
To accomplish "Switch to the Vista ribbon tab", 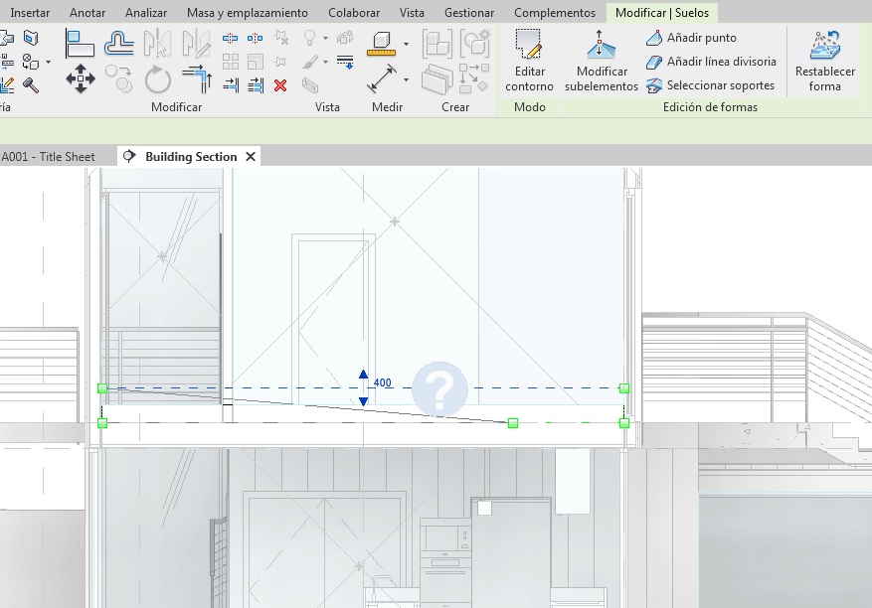I will pyautogui.click(x=412, y=13).
